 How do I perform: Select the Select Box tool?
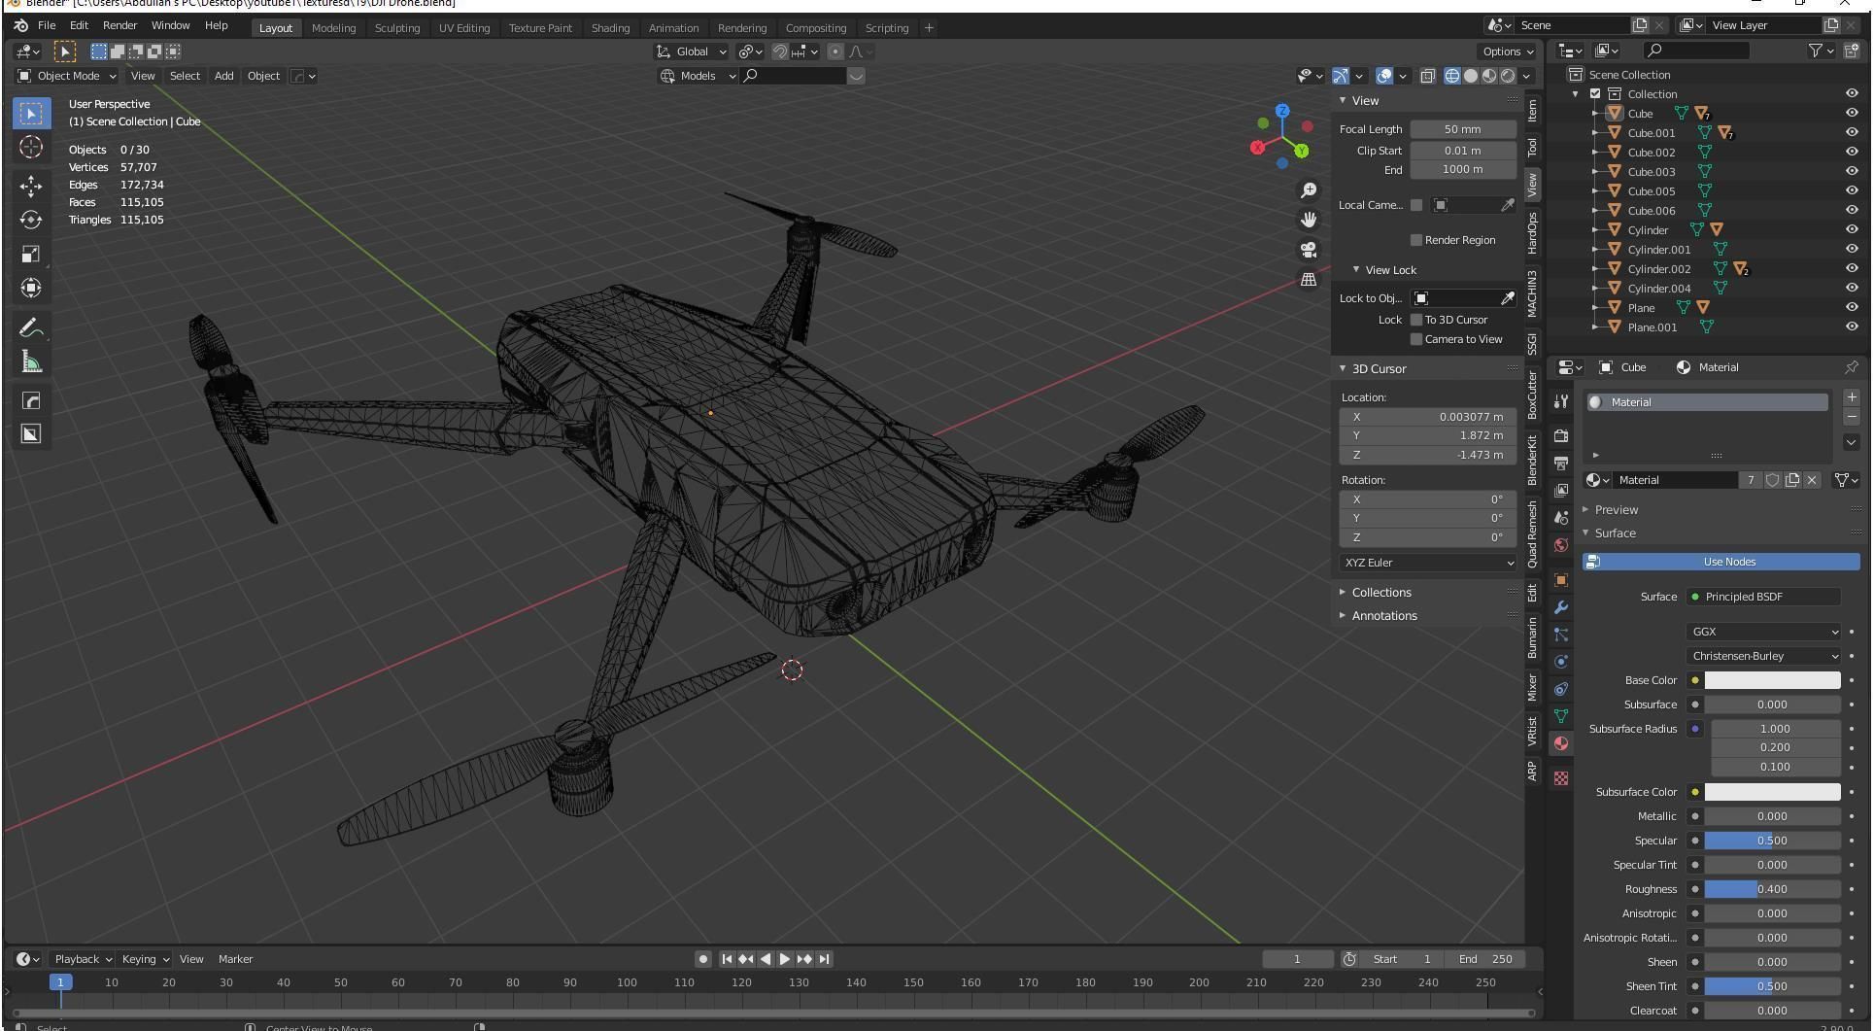(31, 114)
